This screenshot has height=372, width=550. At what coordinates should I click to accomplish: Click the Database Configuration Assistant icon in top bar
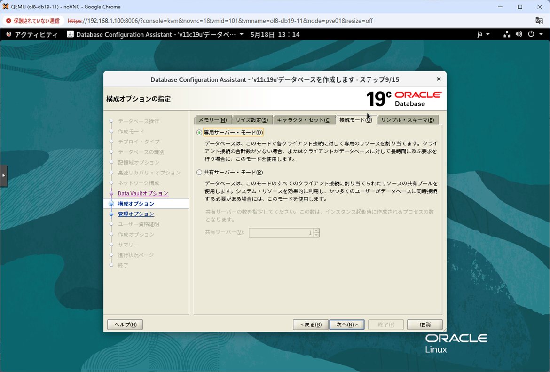click(70, 34)
